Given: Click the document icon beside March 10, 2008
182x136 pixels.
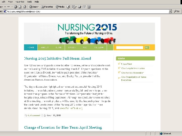Looking at the screenshot, I should [x=45, y=116].
